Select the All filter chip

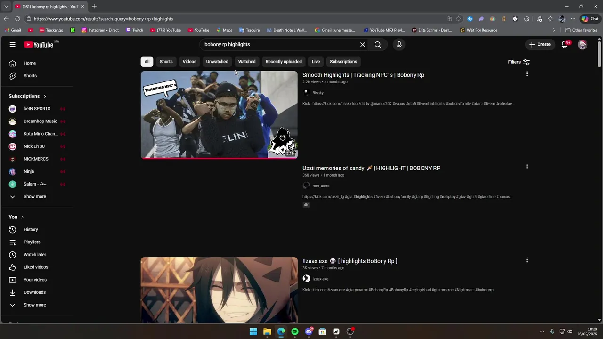[147, 62]
